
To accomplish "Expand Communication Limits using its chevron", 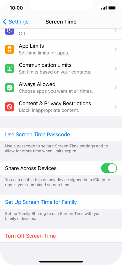I will [115, 68].
